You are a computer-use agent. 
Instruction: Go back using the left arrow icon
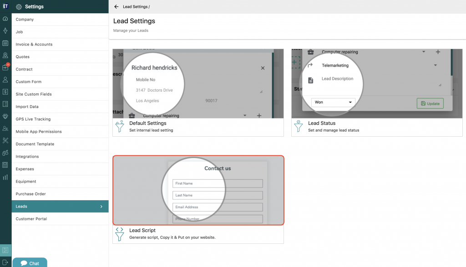pos(116,6)
